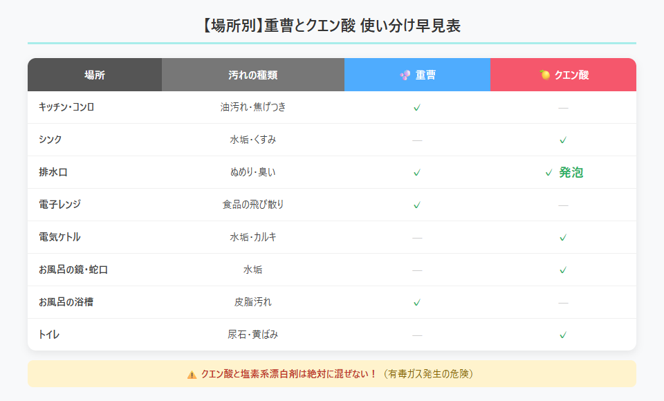Select the red クエン酸 column header

(x=563, y=74)
